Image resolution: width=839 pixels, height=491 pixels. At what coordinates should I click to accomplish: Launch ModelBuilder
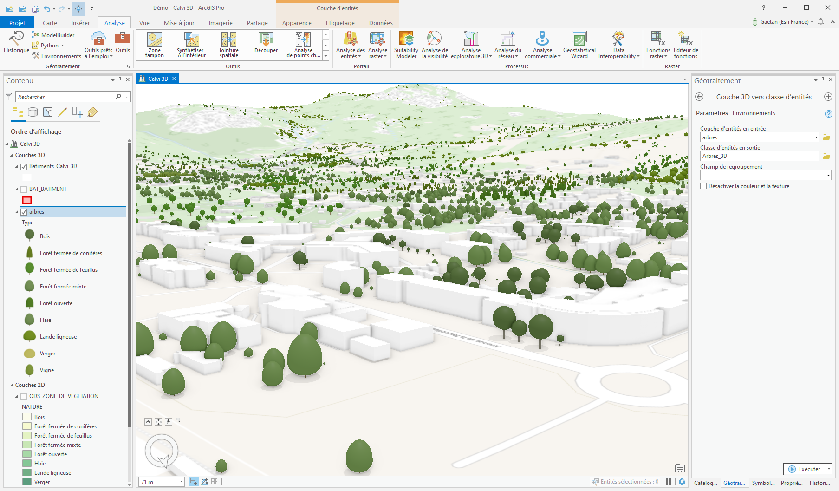click(x=53, y=35)
